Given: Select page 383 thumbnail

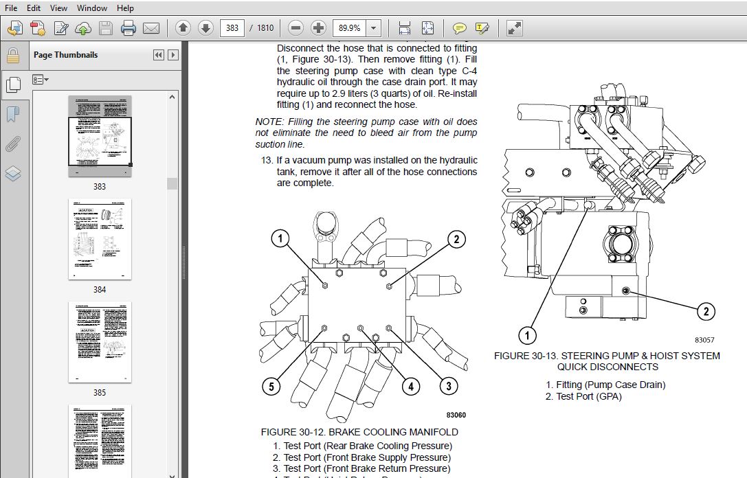Looking at the screenshot, I should coord(100,136).
